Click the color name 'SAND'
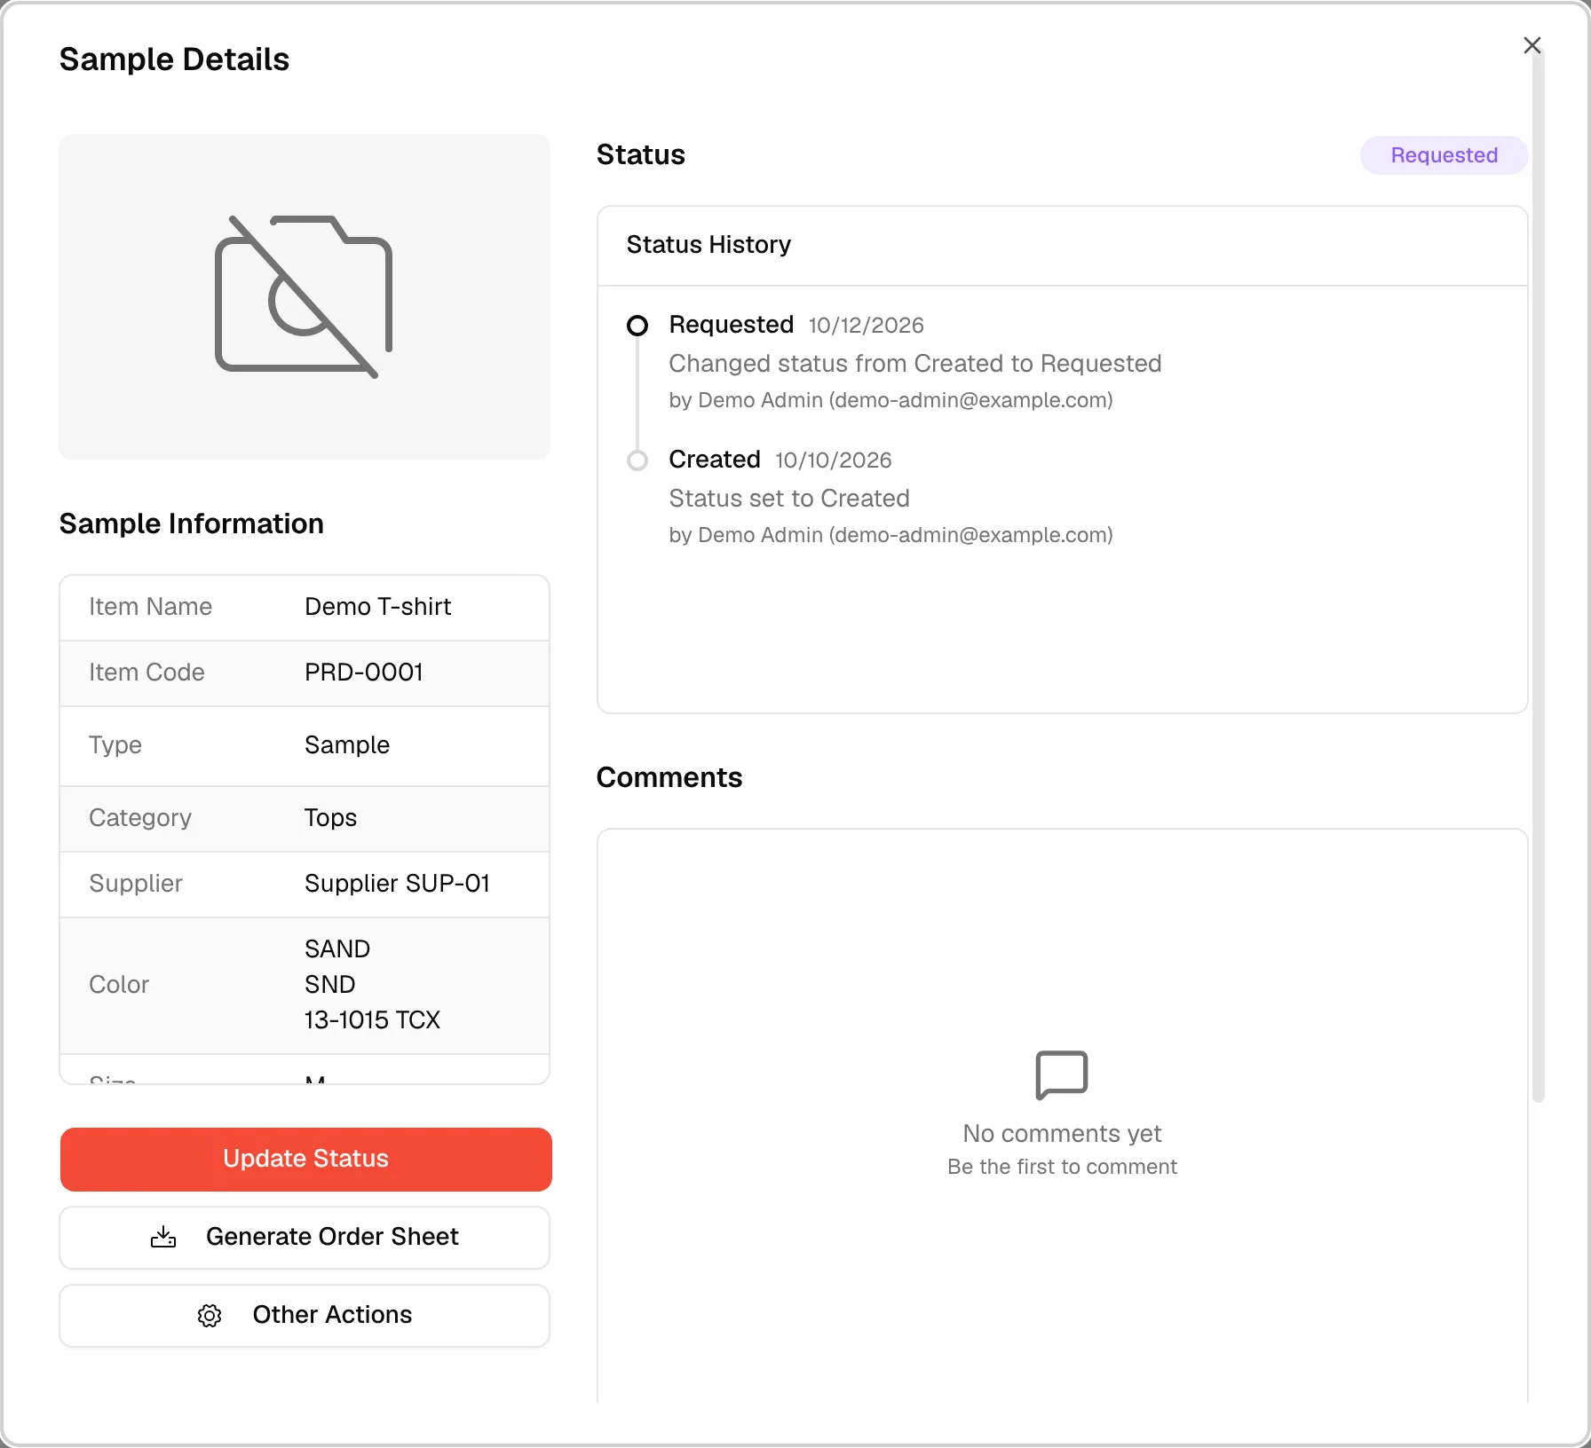Image resolution: width=1591 pixels, height=1448 pixels. point(337,949)
